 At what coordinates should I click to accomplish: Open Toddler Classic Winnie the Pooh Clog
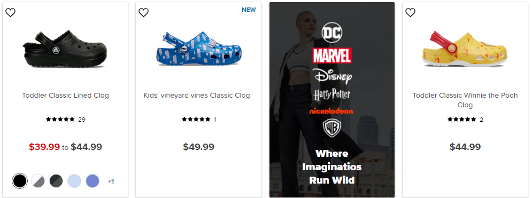tap(465, 100)
